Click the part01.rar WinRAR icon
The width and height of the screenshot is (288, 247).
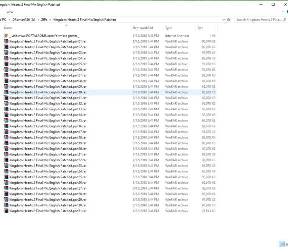6,41
